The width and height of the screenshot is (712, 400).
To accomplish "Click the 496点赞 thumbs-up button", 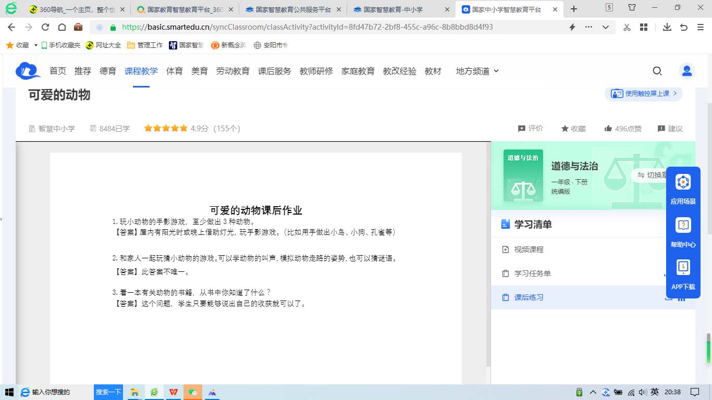I will [622, 129].
